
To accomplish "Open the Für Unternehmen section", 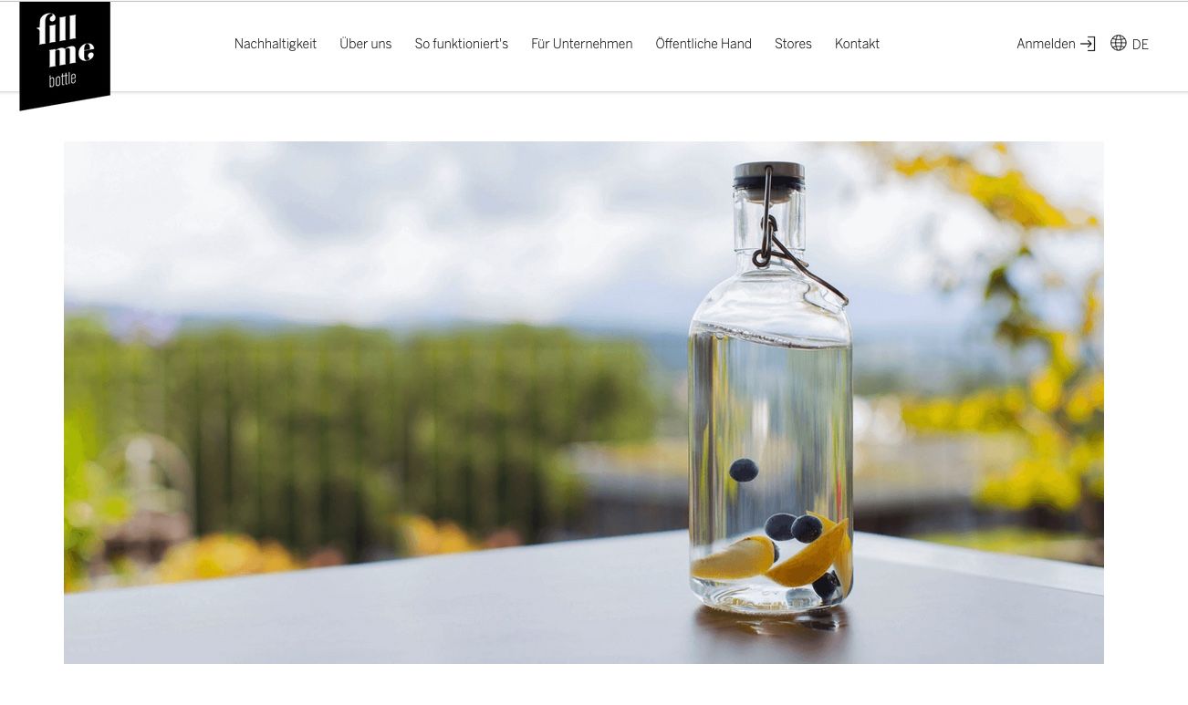I will tap(582, 44).
